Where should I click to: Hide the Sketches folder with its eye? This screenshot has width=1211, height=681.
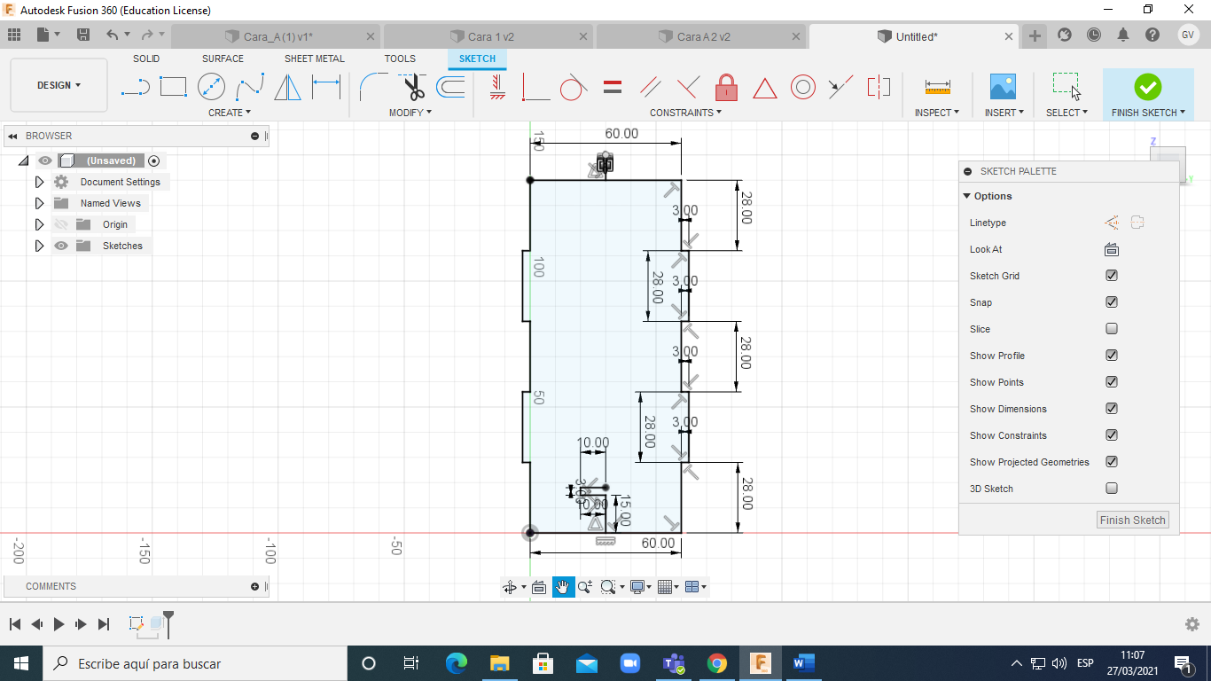(x=61, y=246)
